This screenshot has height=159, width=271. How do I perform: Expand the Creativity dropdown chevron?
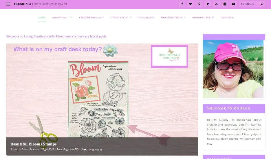coord(131,18)
